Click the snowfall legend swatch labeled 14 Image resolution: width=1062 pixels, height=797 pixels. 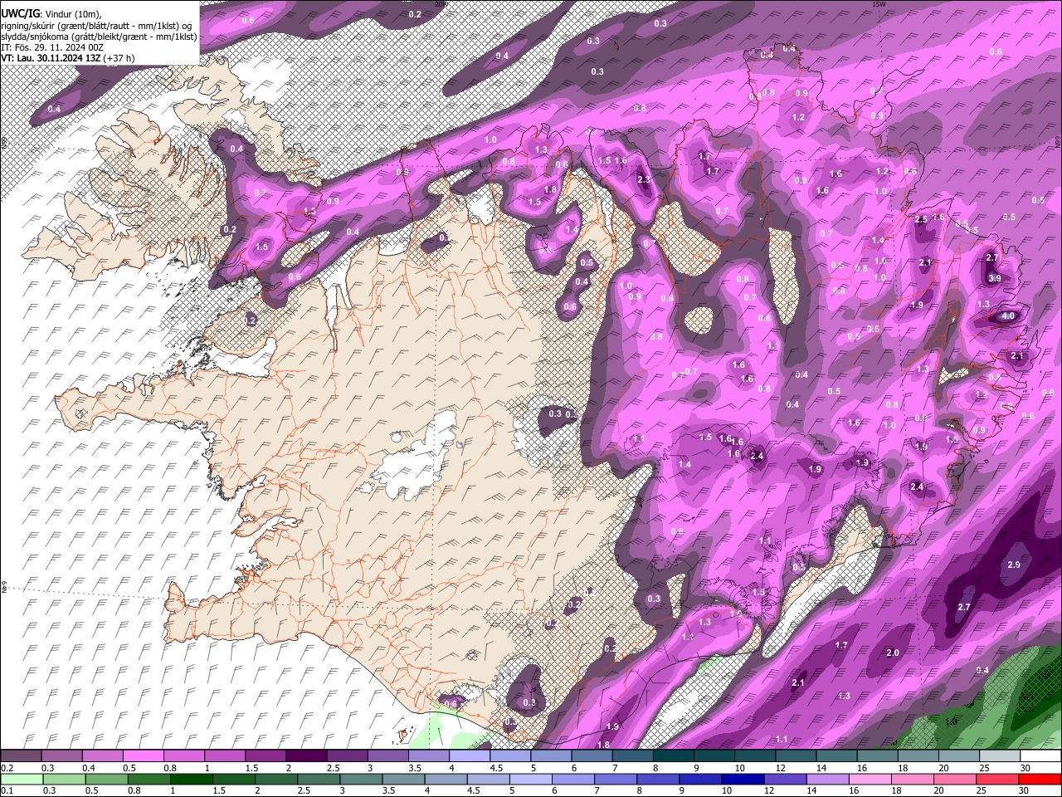[x=835, y=756]
